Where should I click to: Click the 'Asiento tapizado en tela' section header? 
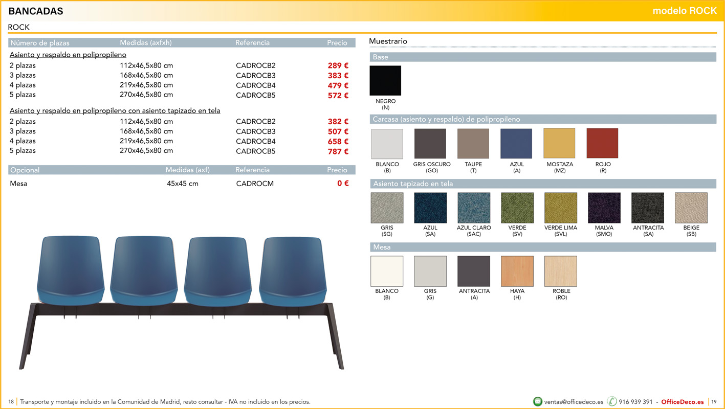pos(413,184)
